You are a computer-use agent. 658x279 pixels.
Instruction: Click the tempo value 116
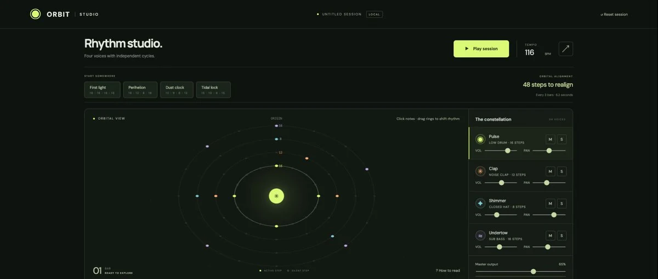tap(529, 53)
